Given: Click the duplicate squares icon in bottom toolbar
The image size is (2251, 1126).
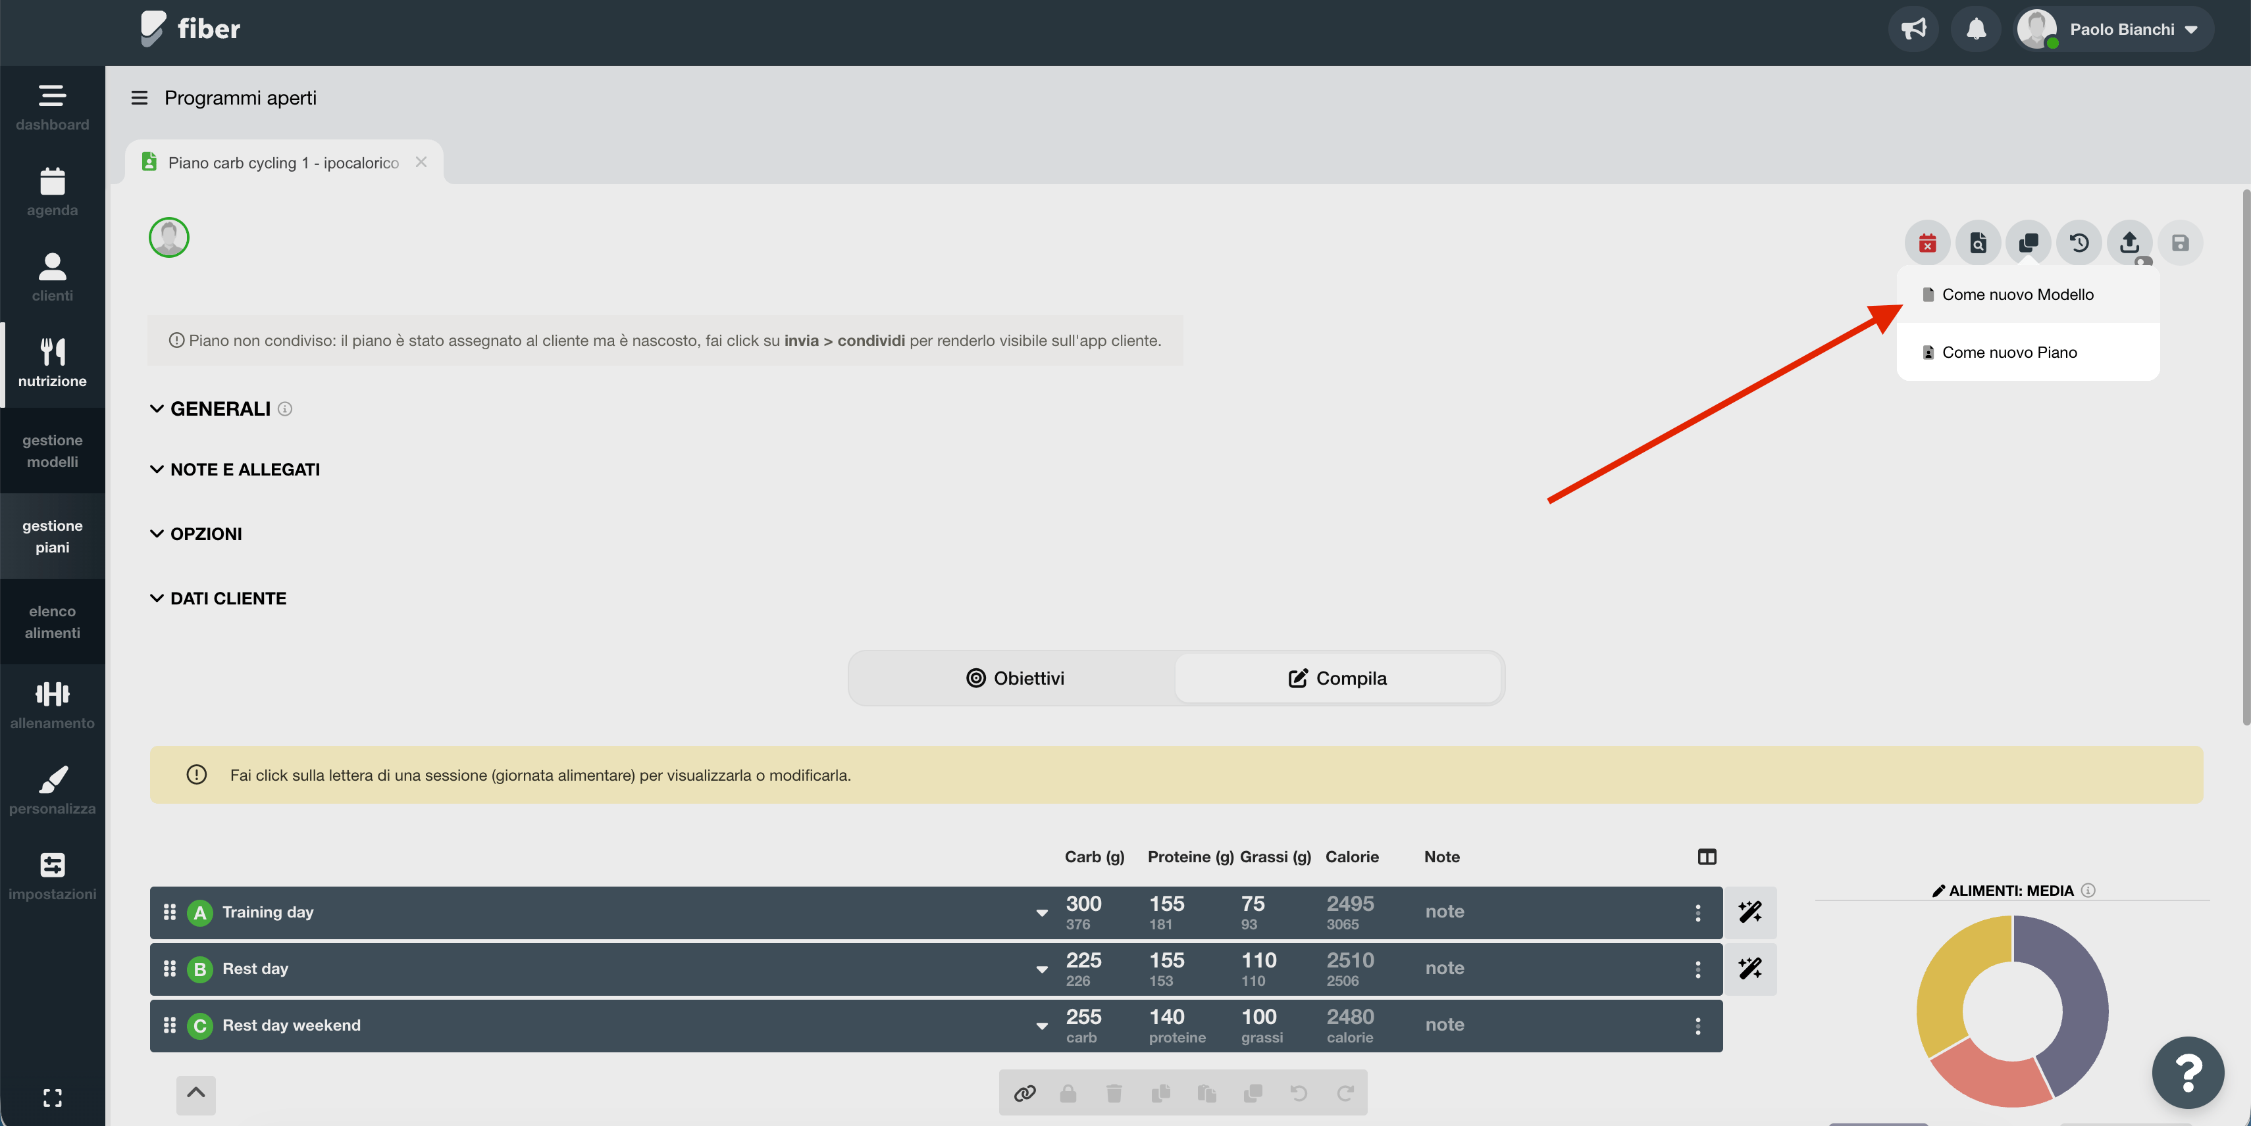Looking at the screenshot, I should tap(1253, 1093).
